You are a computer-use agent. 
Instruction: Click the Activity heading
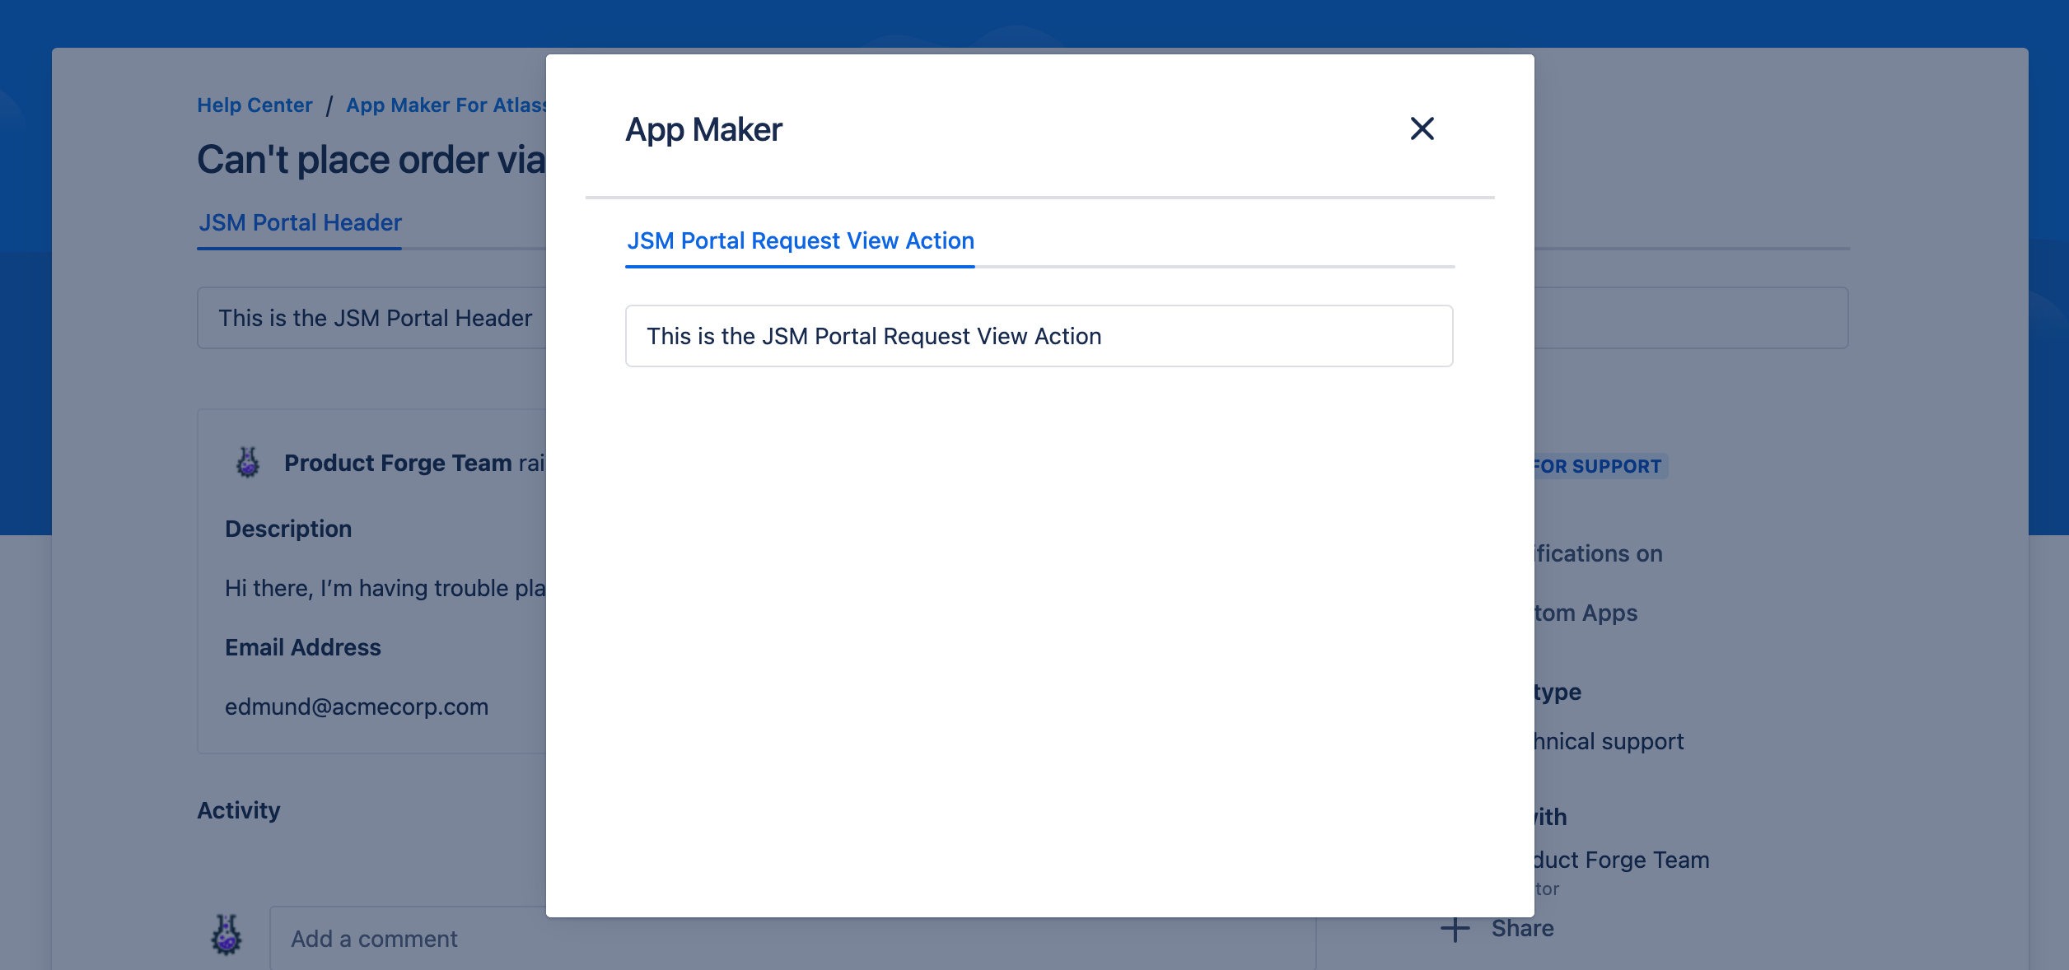tap(239, 810)
